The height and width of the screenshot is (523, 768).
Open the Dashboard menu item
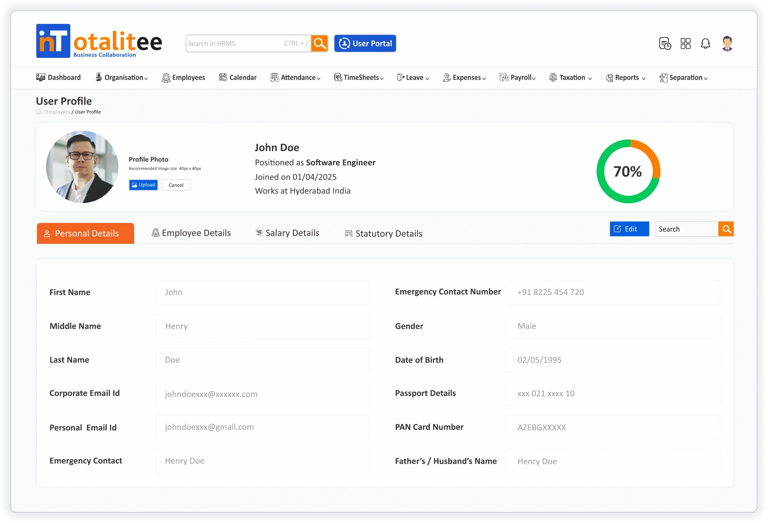(x=59, y=77)
